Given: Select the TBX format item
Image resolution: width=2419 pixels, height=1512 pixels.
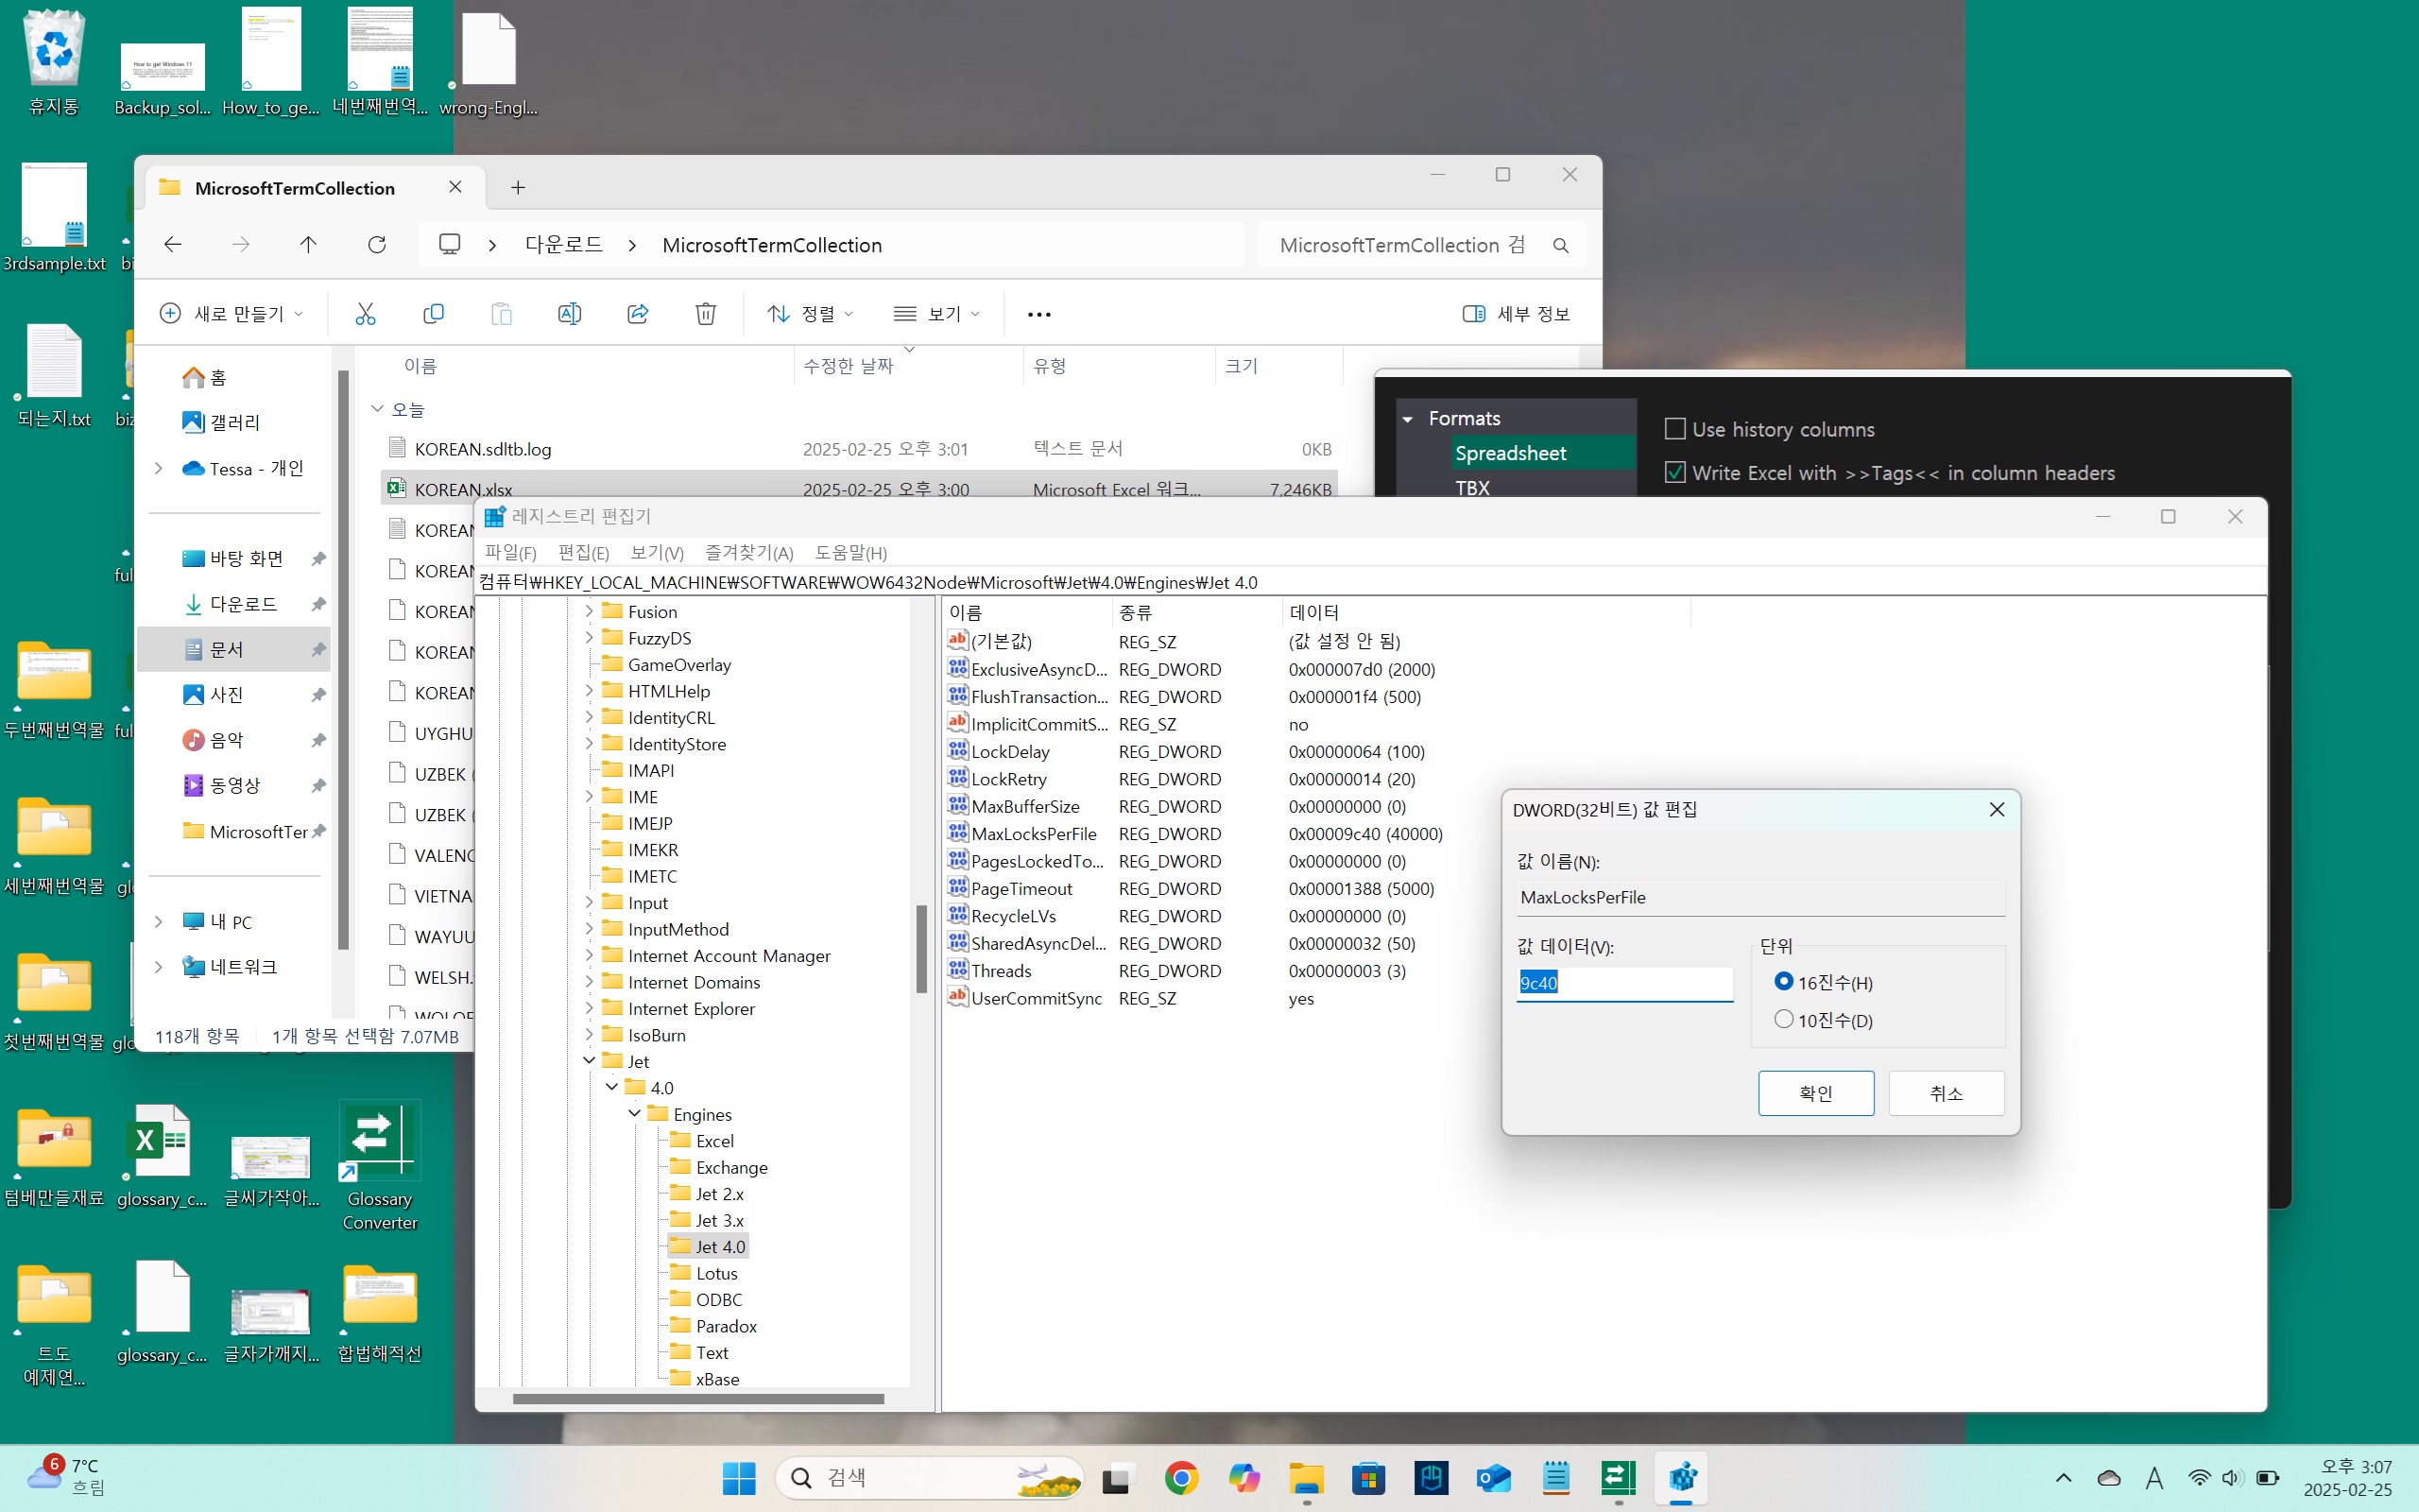Looking at the screenshot, I should pyautogui.click(x=1472, y=488).
